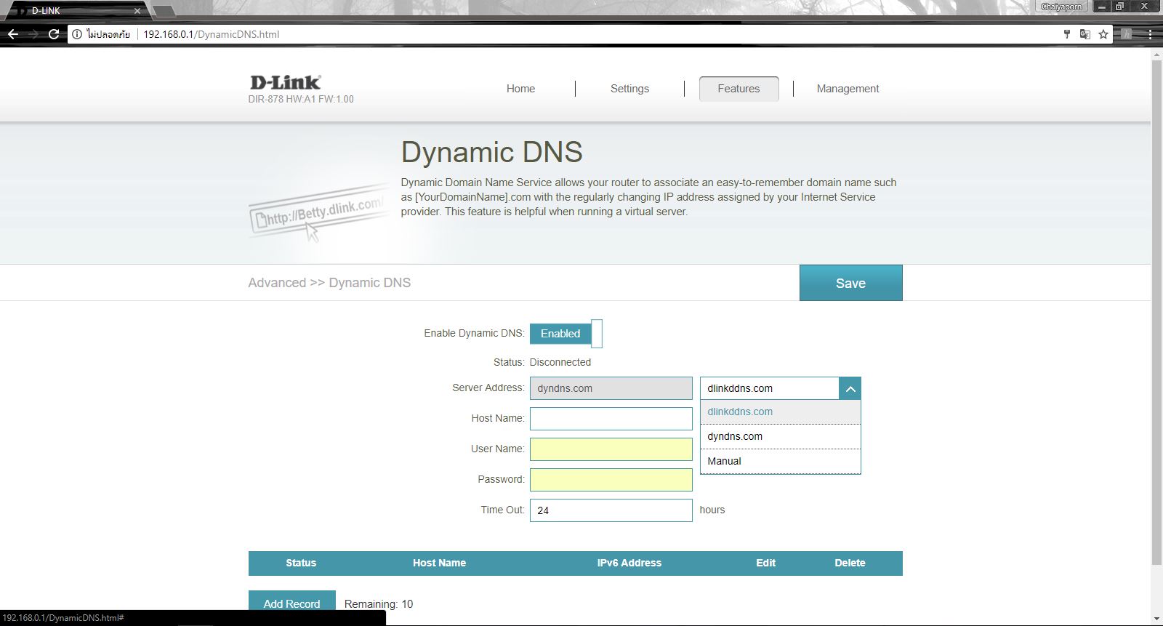This screenshot has width=1163, height=626.
Task: Click the Remaining: 10 text
Action: coord(379,604)
